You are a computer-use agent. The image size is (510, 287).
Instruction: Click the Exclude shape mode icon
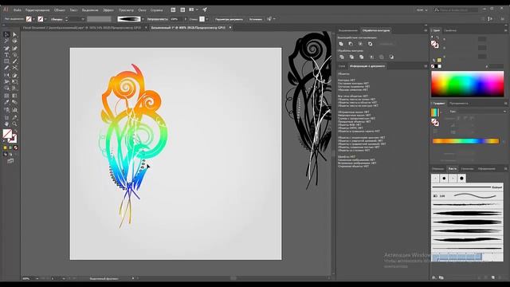coord(370,44)
